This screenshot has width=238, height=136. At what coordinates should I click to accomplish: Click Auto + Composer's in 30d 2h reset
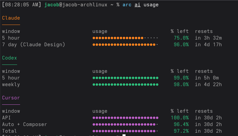click(x=209, y=124)
